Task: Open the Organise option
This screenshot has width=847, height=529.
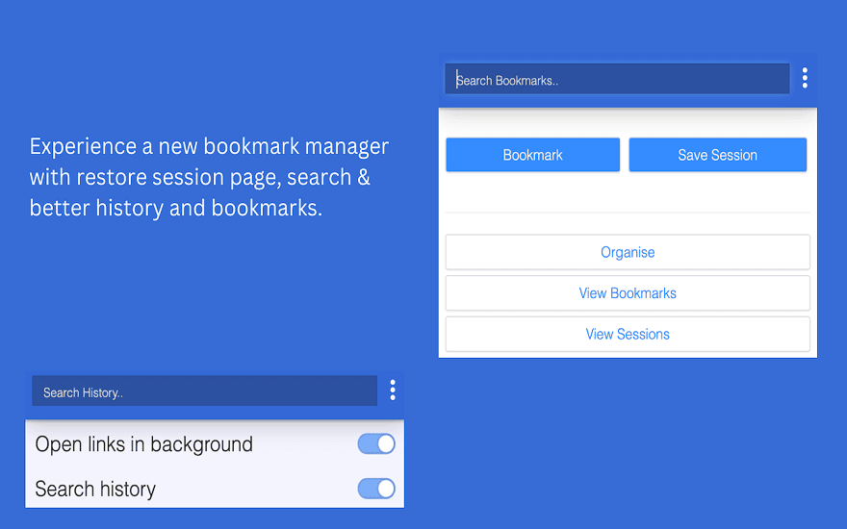Action: coord(628,252)
